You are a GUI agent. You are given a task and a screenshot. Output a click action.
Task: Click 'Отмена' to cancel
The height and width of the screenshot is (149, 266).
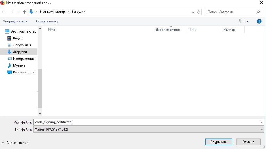[x=248, y=142]
